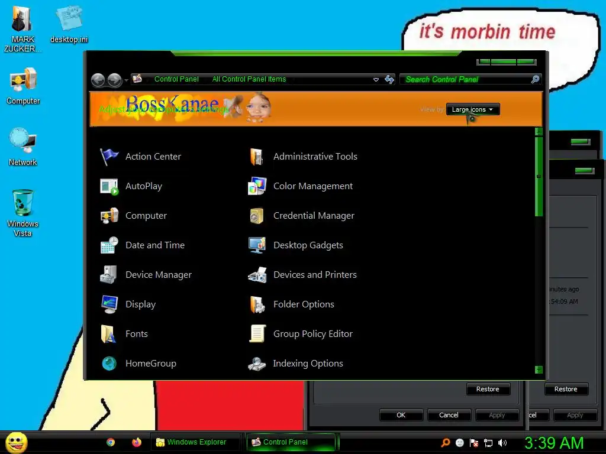Select the Windows Vista recycle bin icon

[x=22, y=213]
